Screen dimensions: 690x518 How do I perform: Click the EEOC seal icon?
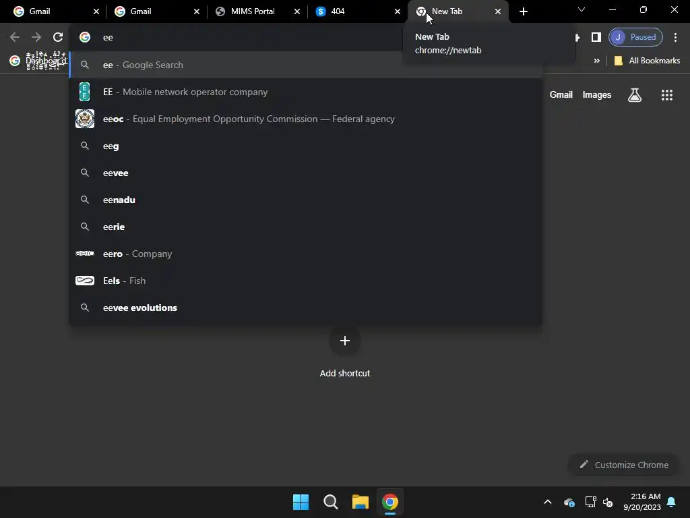[84, 119]
